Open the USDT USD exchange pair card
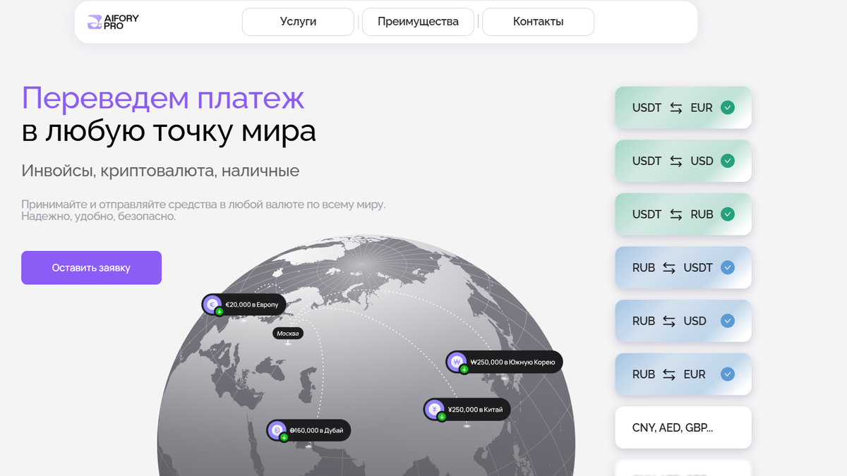The height and width of the screenshot is (476, 847). click(x=683, y=161)
